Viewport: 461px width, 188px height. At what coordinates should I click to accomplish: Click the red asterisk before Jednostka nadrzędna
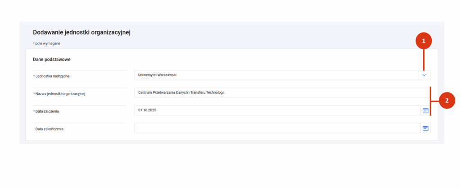pyautogui.click(x=34, y=76)
